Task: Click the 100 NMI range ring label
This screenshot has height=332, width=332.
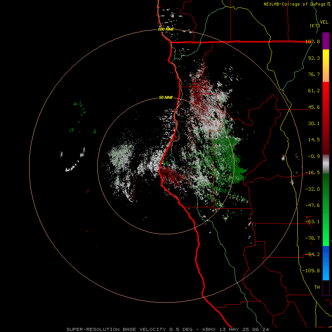Action: (166, 29)
